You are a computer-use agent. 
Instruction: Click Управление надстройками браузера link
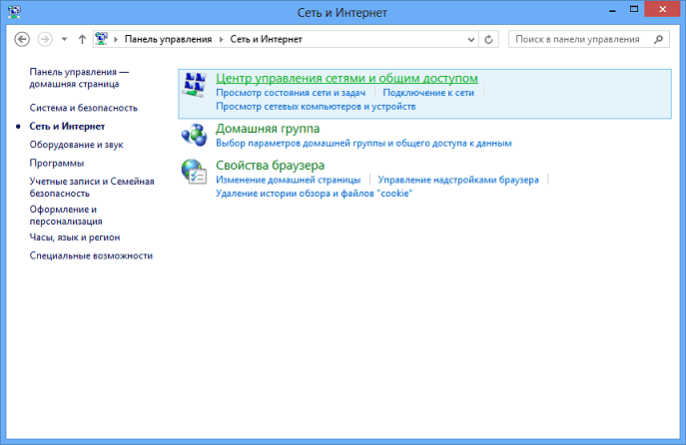(458, 180)
